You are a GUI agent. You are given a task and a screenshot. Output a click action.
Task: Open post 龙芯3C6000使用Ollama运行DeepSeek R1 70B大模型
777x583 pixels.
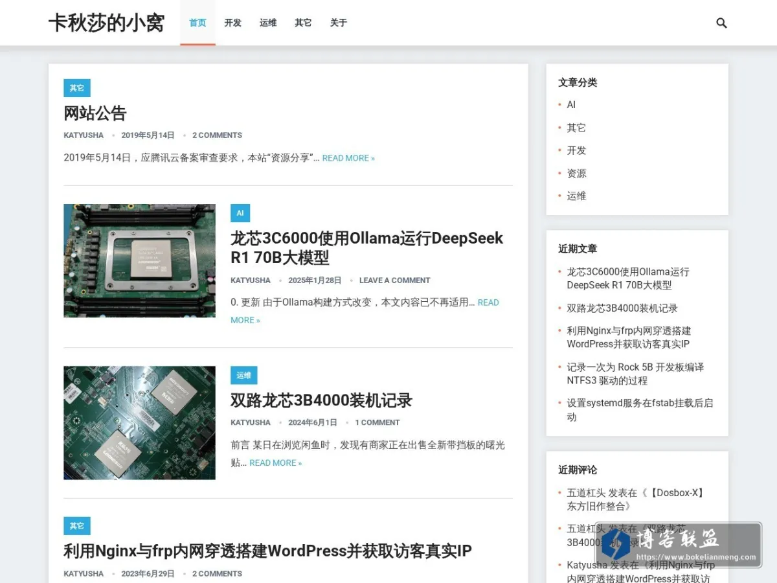click(366, 247)
